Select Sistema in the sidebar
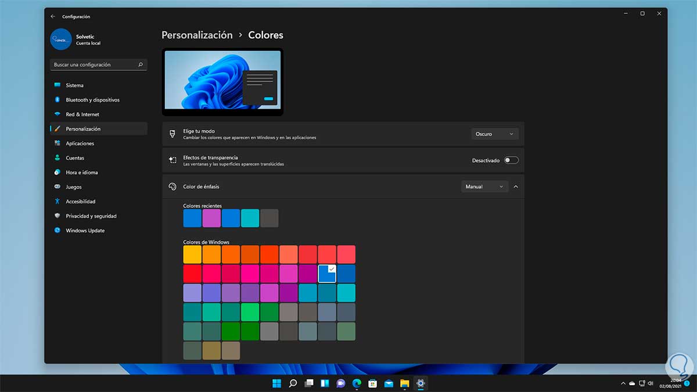The image size is (697, 392). point(74,85)
